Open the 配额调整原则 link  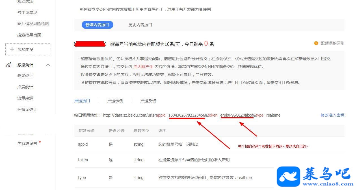click(332, 43)
